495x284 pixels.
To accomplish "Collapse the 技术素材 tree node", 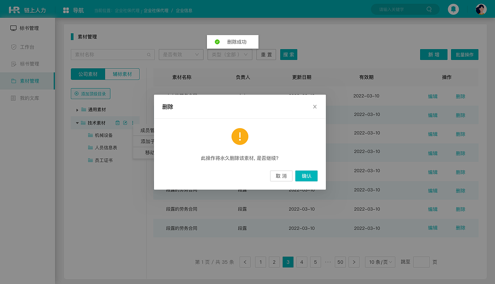I will pos(77,123).
